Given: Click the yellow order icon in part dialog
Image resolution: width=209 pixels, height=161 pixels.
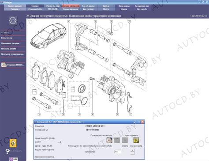Looking at the screenshot, I should tap(136, 140).
